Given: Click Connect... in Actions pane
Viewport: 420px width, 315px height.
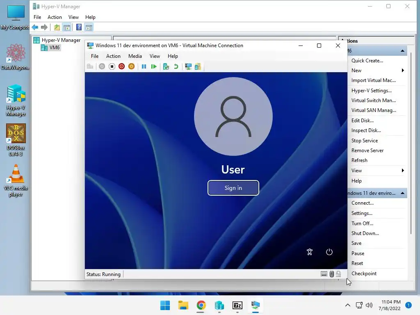Looking at the screenshot, I should tap(363, 203).
